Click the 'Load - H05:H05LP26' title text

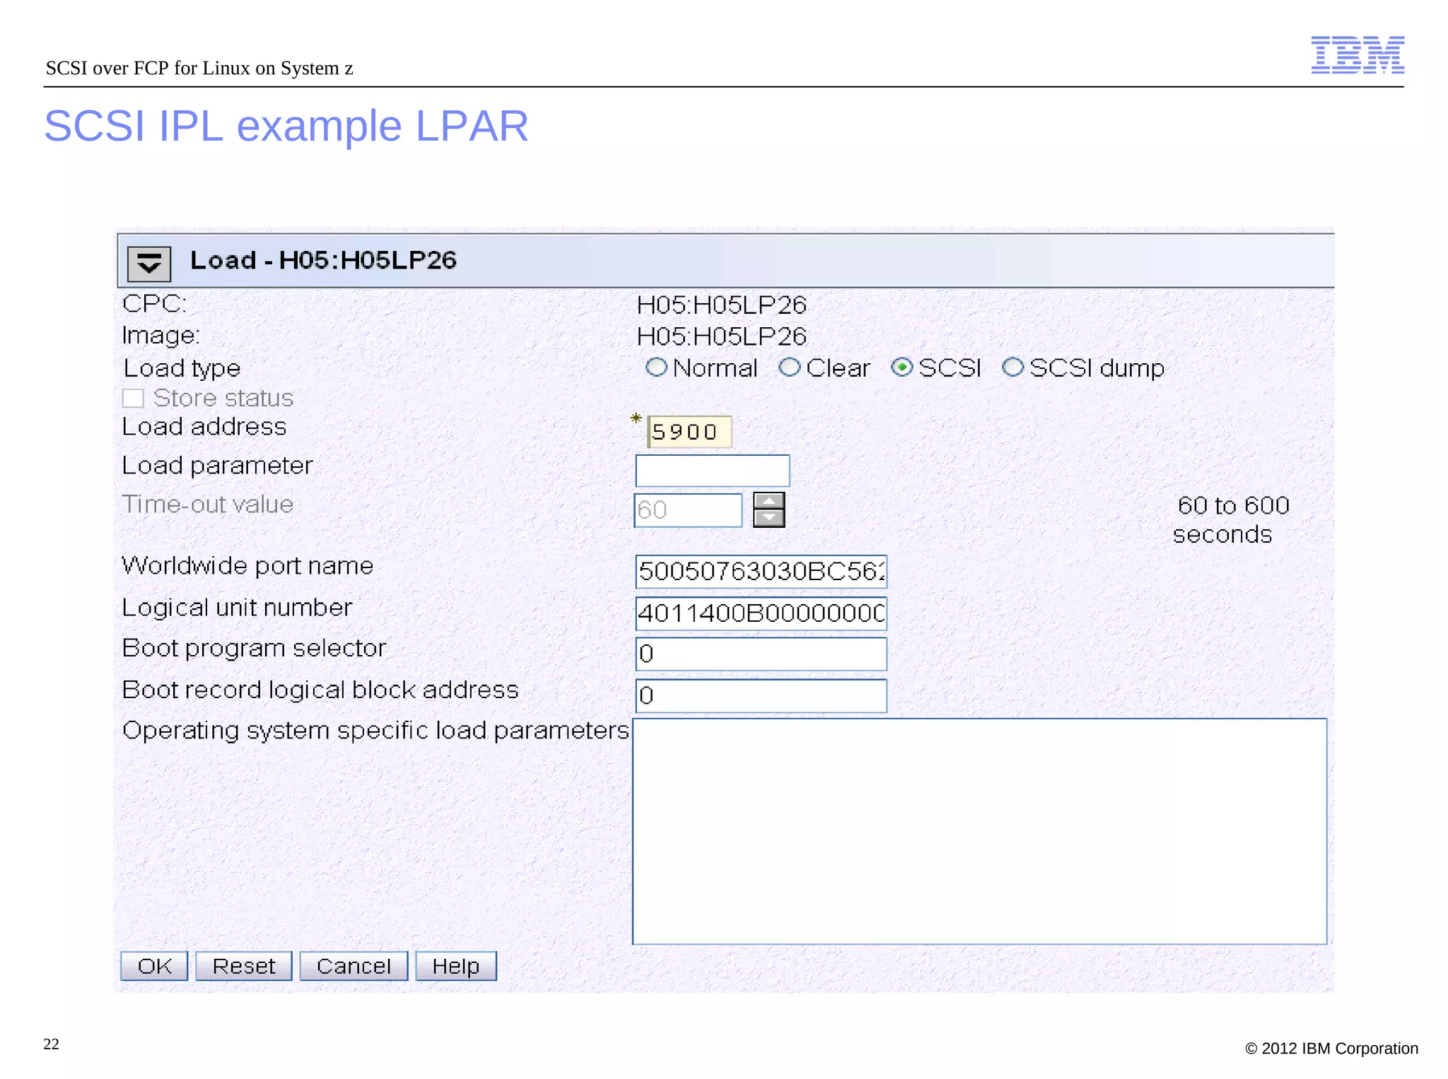(x=323, y=260)
